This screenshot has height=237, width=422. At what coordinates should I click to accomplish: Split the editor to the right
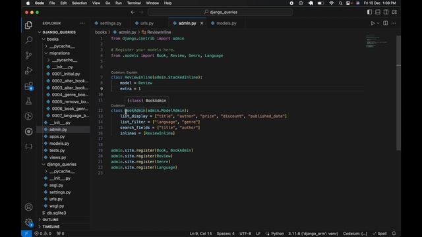tap(385, 23)
